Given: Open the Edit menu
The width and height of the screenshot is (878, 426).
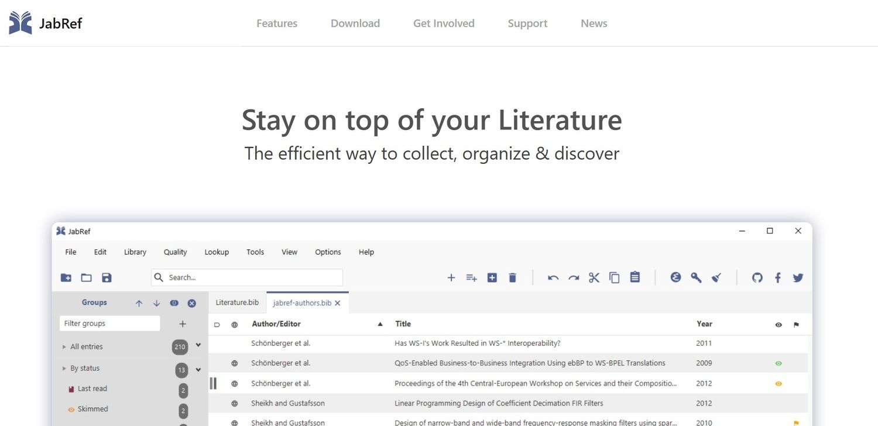Looking at the screenshot, I should tap(100, 252).
